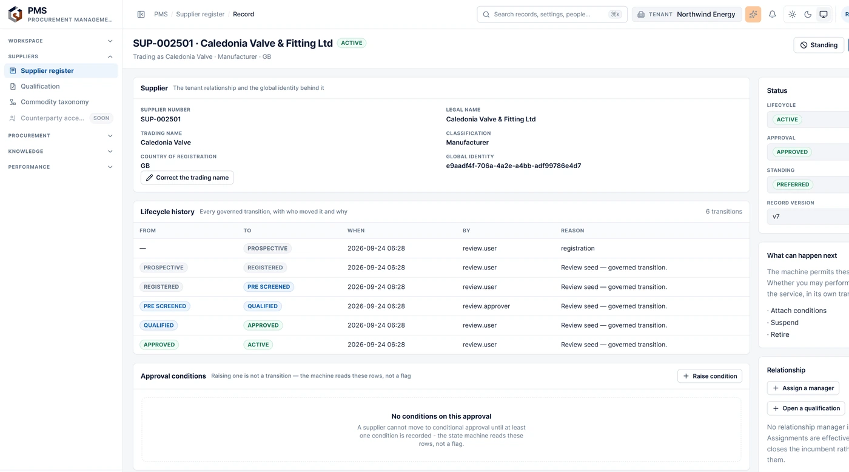This screenshot has height=472, width=849.
Task: Click the Assign a manager button
Action: pos(804,388)
